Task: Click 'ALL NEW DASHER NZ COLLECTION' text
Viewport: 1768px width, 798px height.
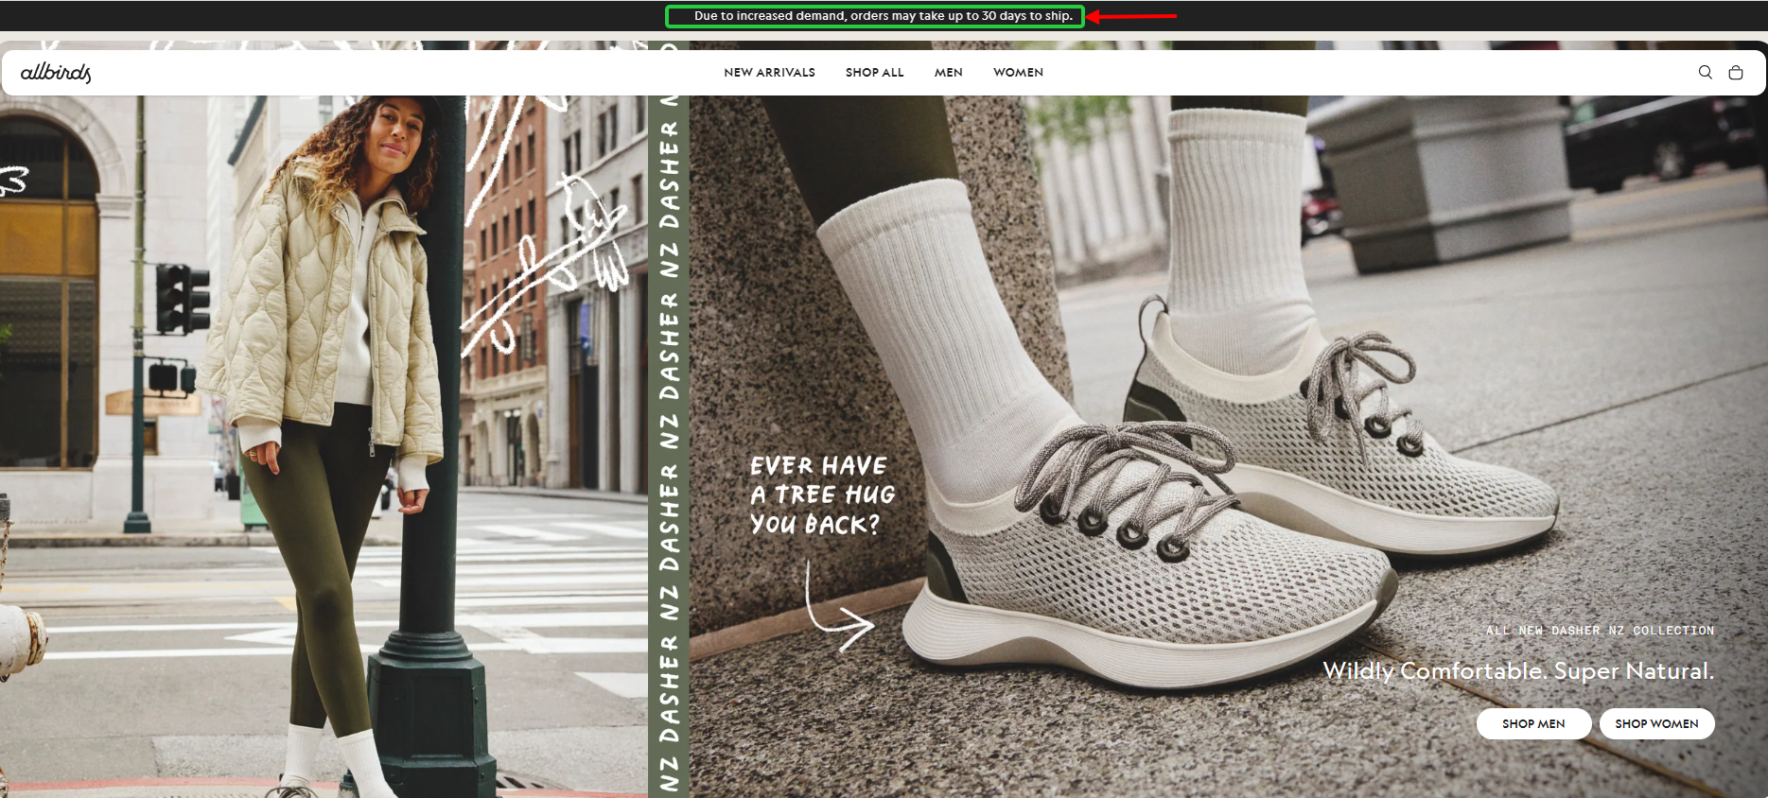Action: 1600,631
